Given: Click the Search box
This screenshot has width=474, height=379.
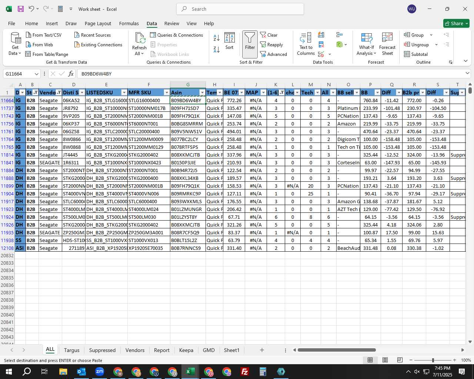Looking at the screenshot, I should (x=240, y=9).
